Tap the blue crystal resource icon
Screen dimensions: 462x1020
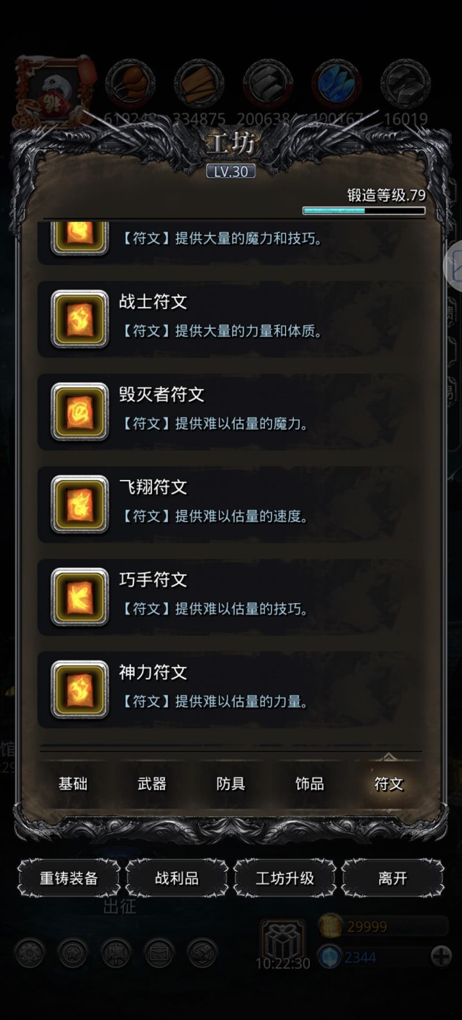point(337,84)
